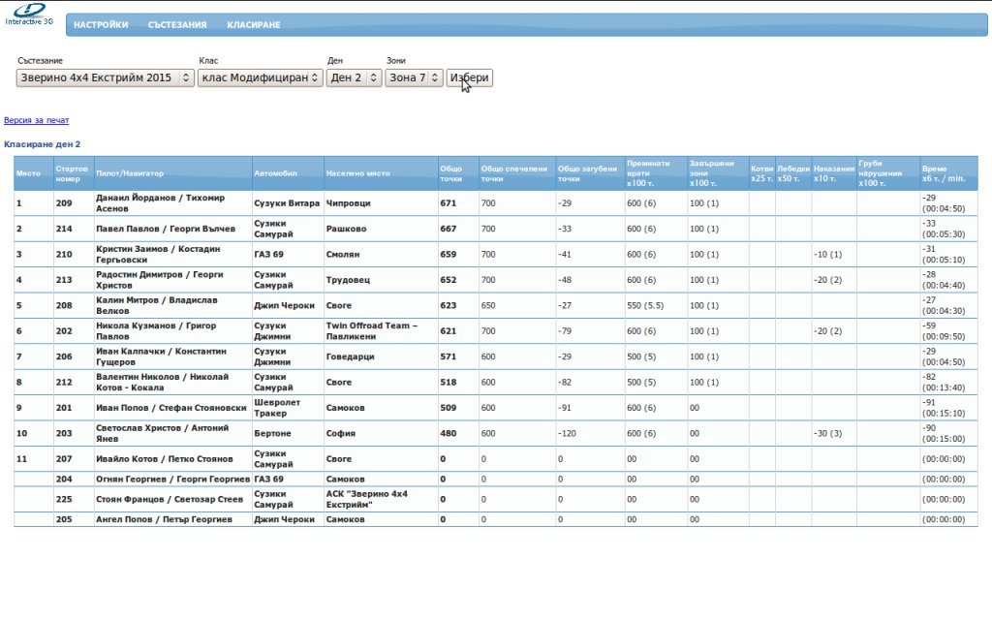
Task: Click start number 210 cell
Action: pyautogui.click(x=64, y=254)
